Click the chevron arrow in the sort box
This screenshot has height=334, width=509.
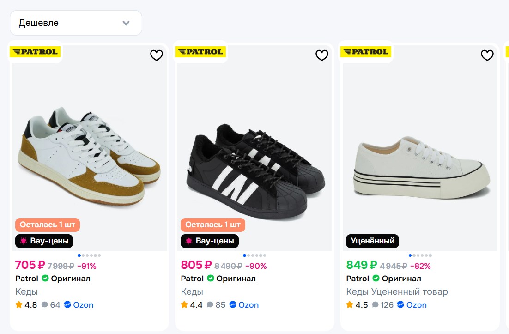point(126,23)
